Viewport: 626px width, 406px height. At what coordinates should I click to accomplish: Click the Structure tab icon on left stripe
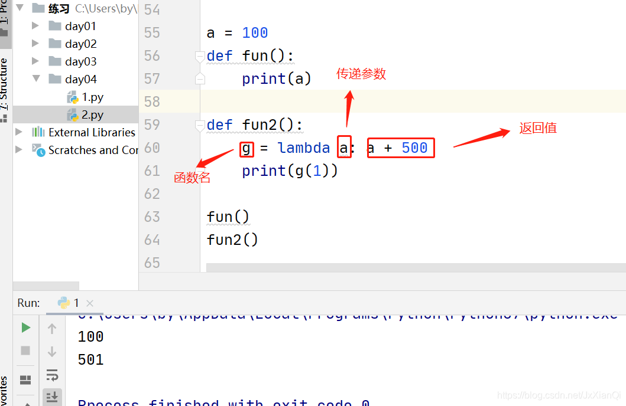pos(4,119)
